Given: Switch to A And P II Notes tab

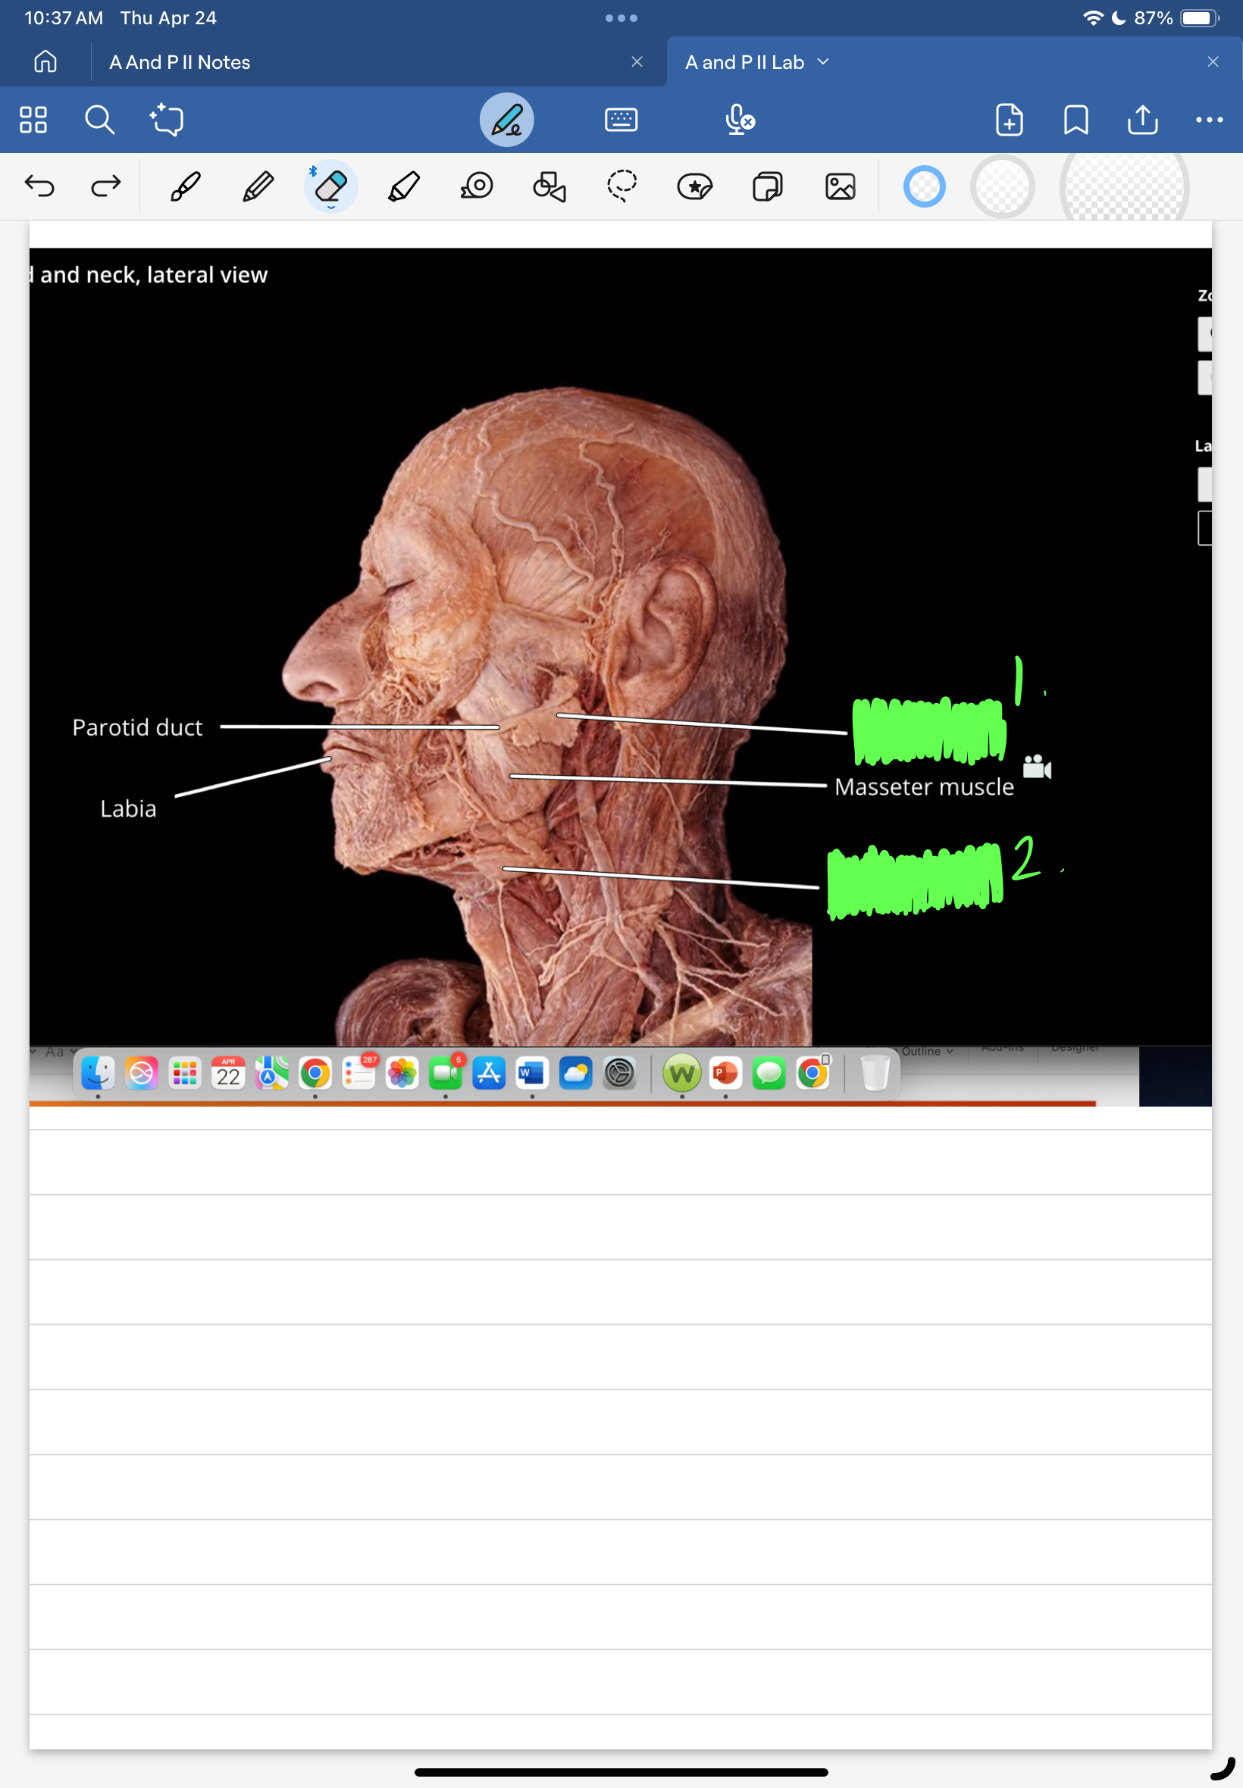Looking at the screenshot, I should pos(180,62).
